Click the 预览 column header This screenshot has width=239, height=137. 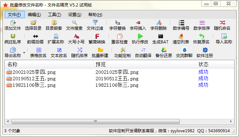pos(144,64)
